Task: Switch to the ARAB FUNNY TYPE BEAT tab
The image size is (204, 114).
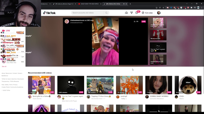Action: pyautogui.click(x=90, y=4)
